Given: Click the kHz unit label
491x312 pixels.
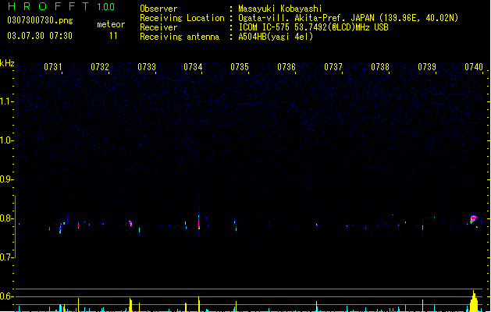Looking at the screenshot, I should point(7,63).
